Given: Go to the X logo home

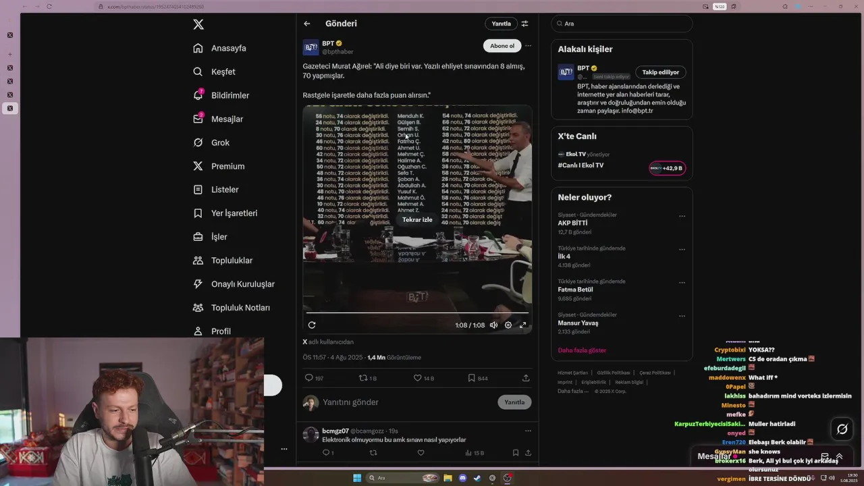Looking at the screenshot, I should tap(198, 24).
